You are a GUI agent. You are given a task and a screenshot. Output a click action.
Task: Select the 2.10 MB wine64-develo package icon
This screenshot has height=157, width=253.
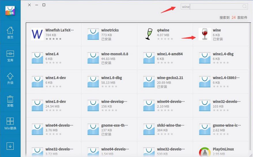[149, 105]
